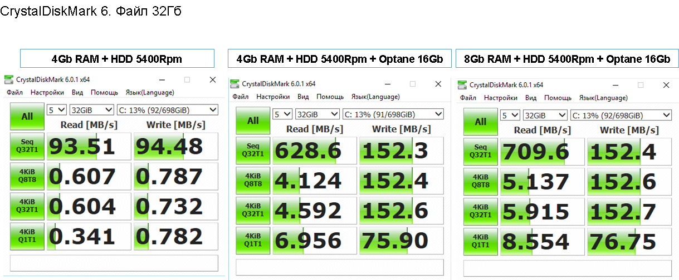Viewport: 679px width, 280px height.
Task: Change 32GiB test size in the right window
Action: pyautogui.click(x=545, y=115)
